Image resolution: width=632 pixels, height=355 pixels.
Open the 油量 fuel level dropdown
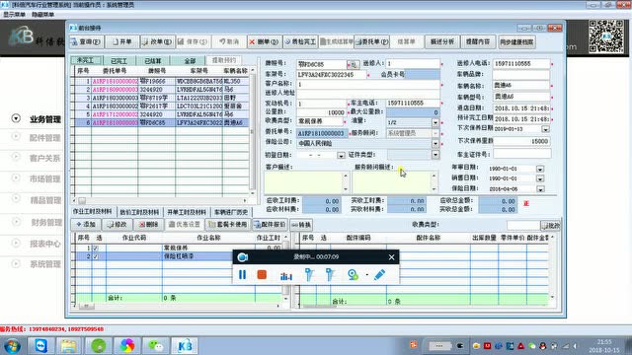point(435,122)
